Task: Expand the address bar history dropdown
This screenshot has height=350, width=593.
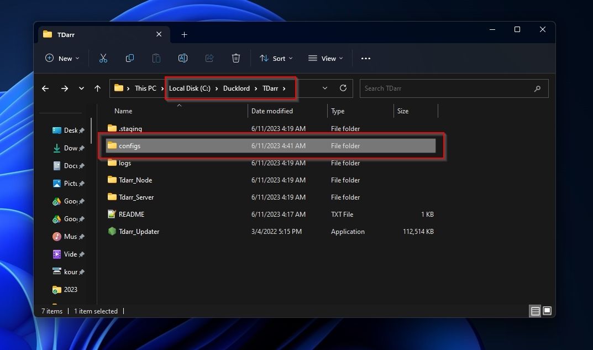Action: click(x=325, y=88)
